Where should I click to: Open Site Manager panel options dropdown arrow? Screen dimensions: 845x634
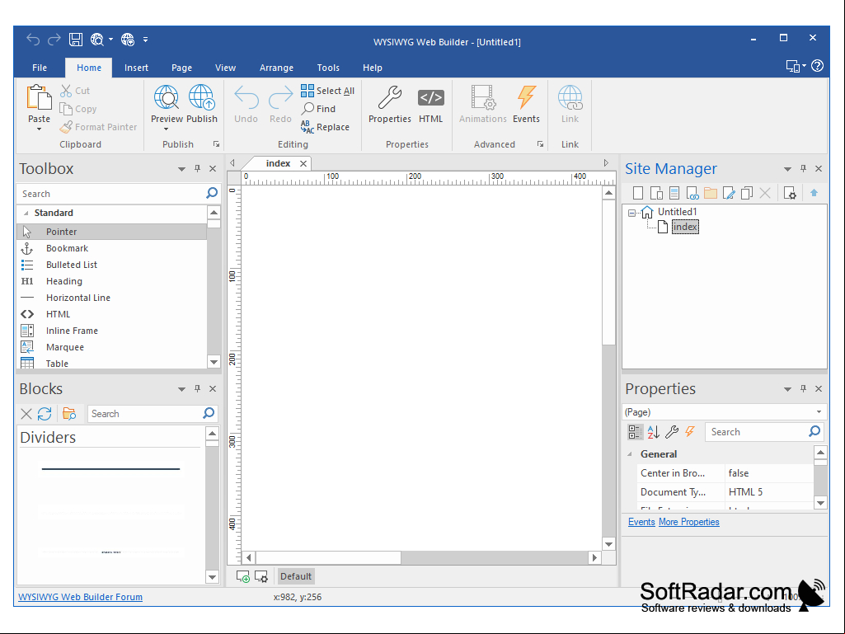tap(787, 169)
